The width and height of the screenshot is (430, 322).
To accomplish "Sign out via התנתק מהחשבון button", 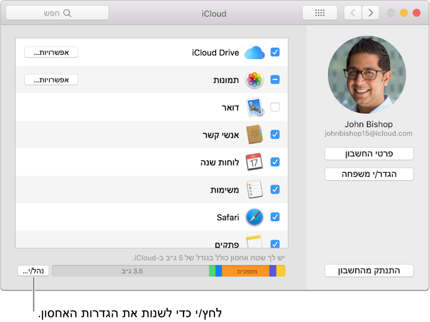I will tap(369, 270).
